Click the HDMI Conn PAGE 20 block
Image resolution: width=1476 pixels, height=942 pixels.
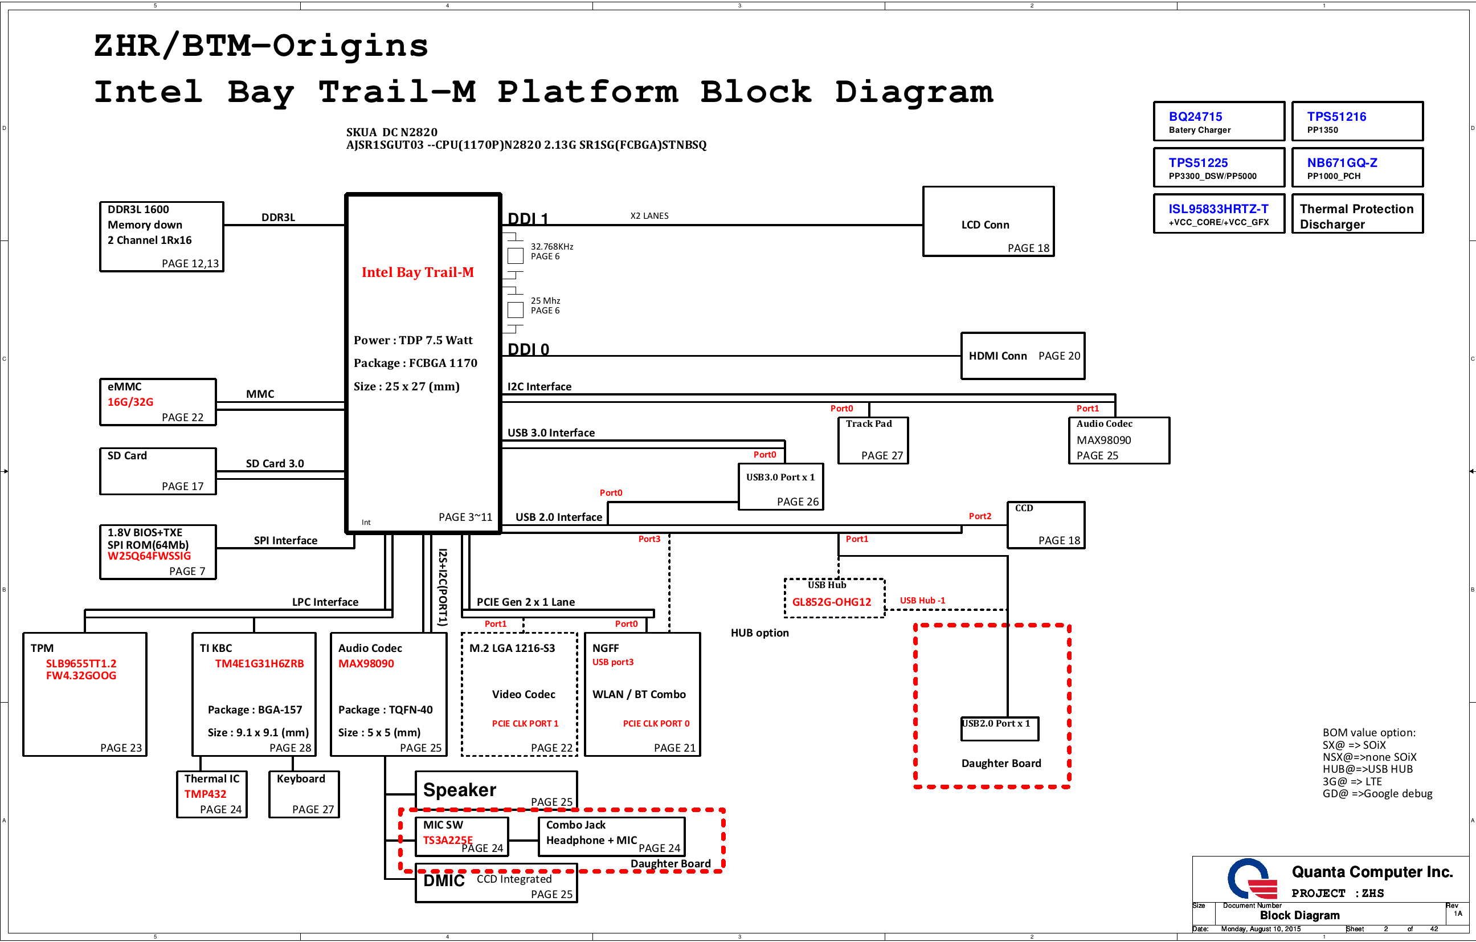1023,356
